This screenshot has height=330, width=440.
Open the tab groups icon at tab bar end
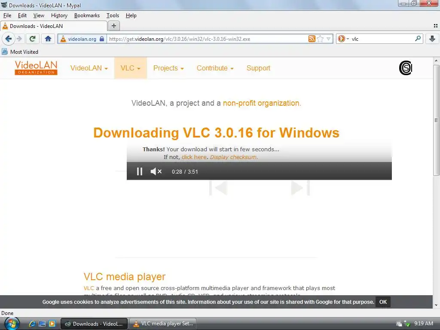(436, 26)
